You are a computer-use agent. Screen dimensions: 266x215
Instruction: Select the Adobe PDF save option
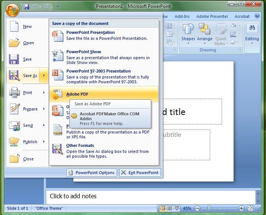pos(104,94)
